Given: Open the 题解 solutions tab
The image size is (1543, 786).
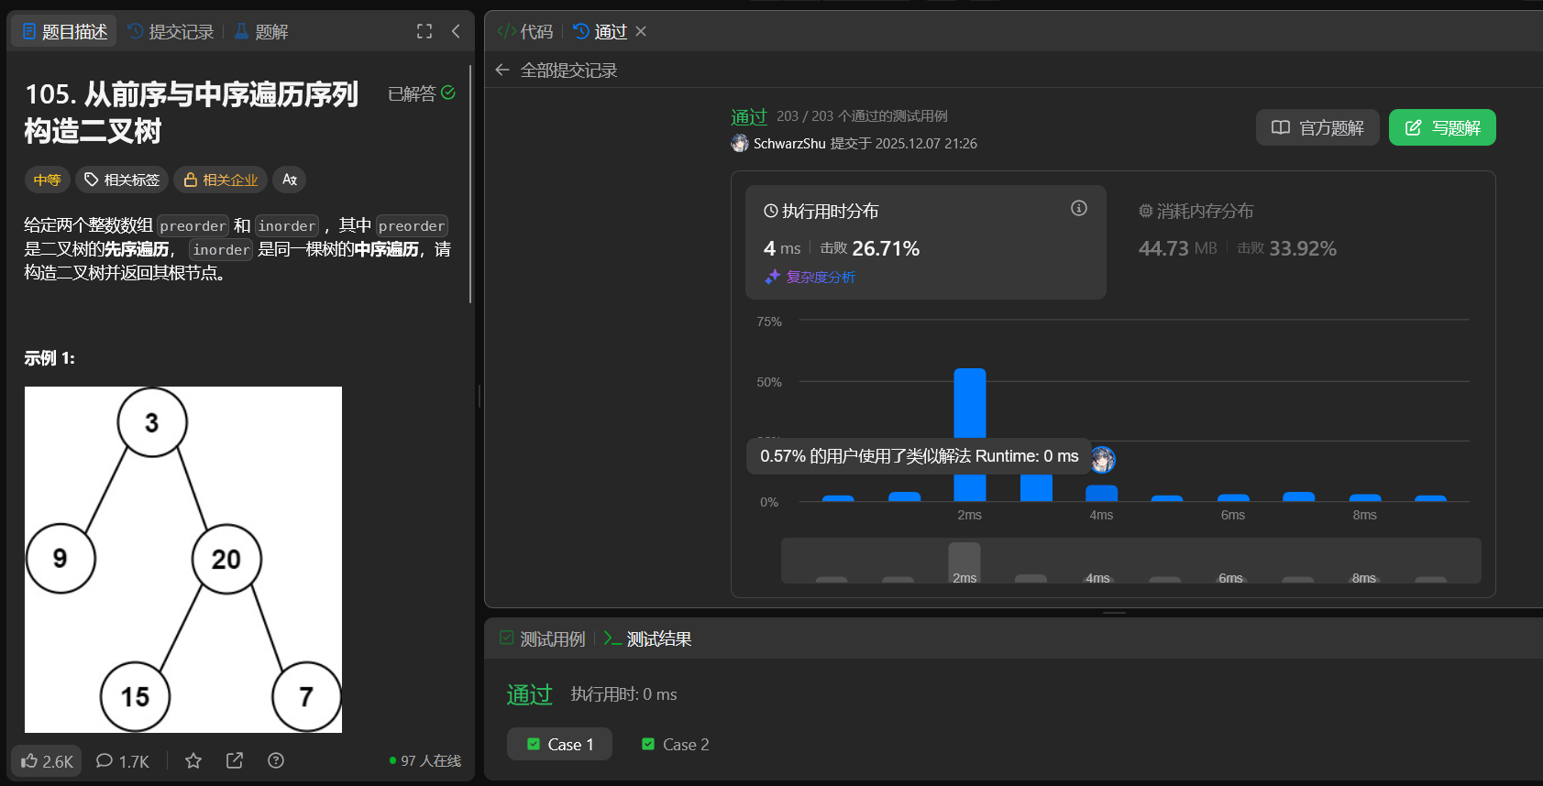Looking at the screenshot, I should pos(261,32).
